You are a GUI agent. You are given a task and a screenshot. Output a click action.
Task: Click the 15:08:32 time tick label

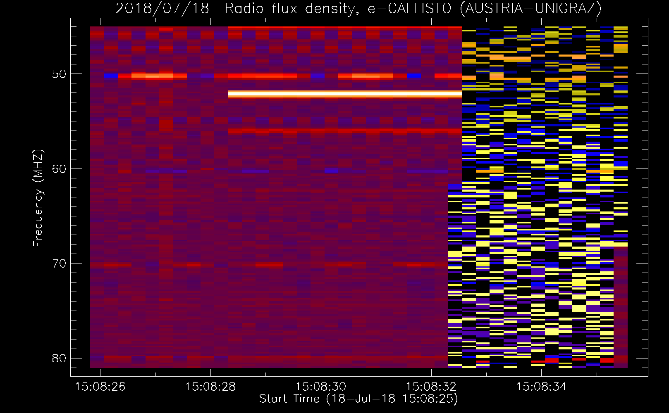coord(431,387)
